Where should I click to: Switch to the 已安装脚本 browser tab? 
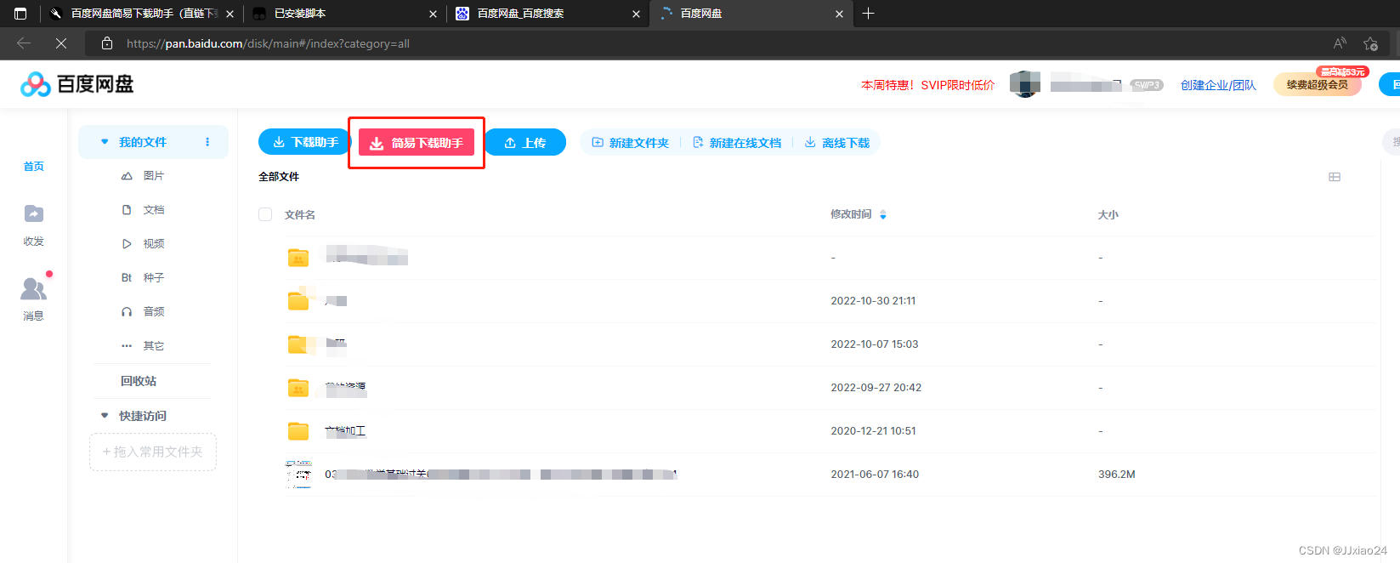(x=343, y=14)
